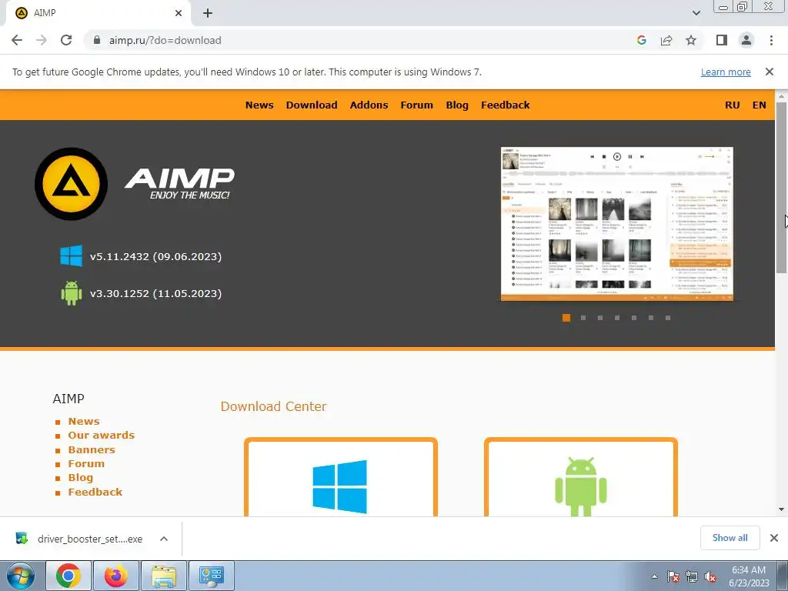The height and width of the screenshot is (591, 788).
Task: Open the Download menu item
Action: [x=312, y=105]
